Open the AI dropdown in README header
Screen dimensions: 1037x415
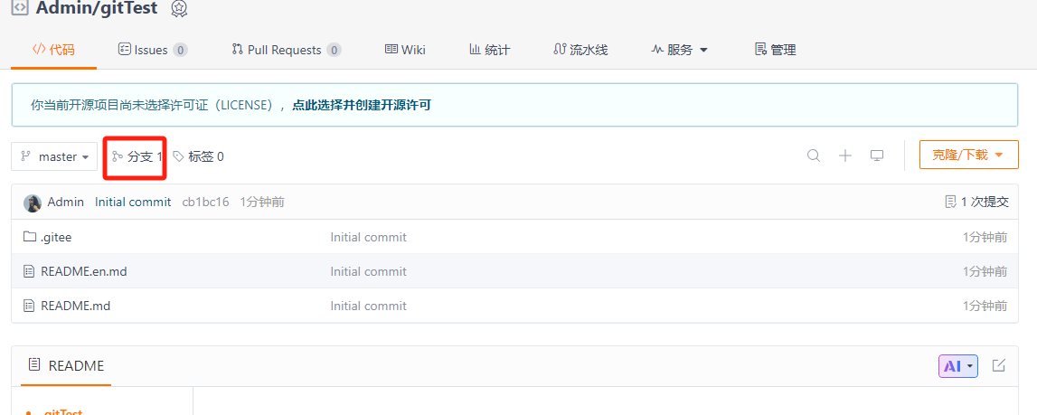pos(958,366)
